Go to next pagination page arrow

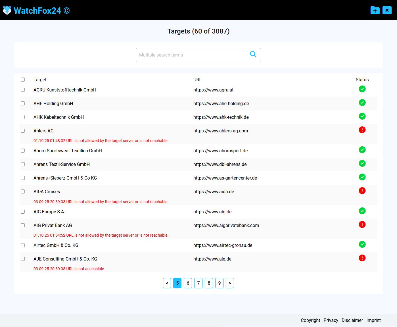[x=230, y=283]
